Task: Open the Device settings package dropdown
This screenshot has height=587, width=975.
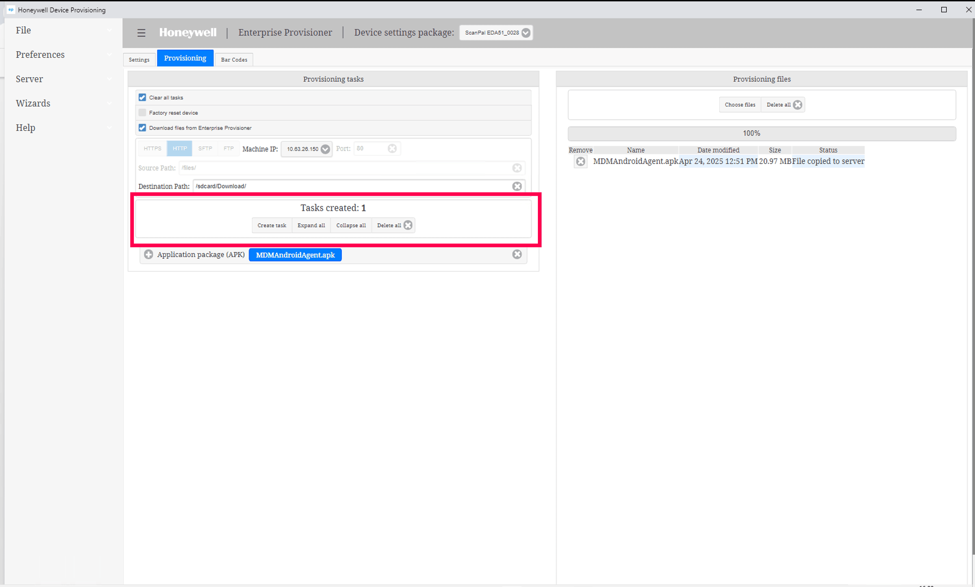Action: tap(496, 33)
